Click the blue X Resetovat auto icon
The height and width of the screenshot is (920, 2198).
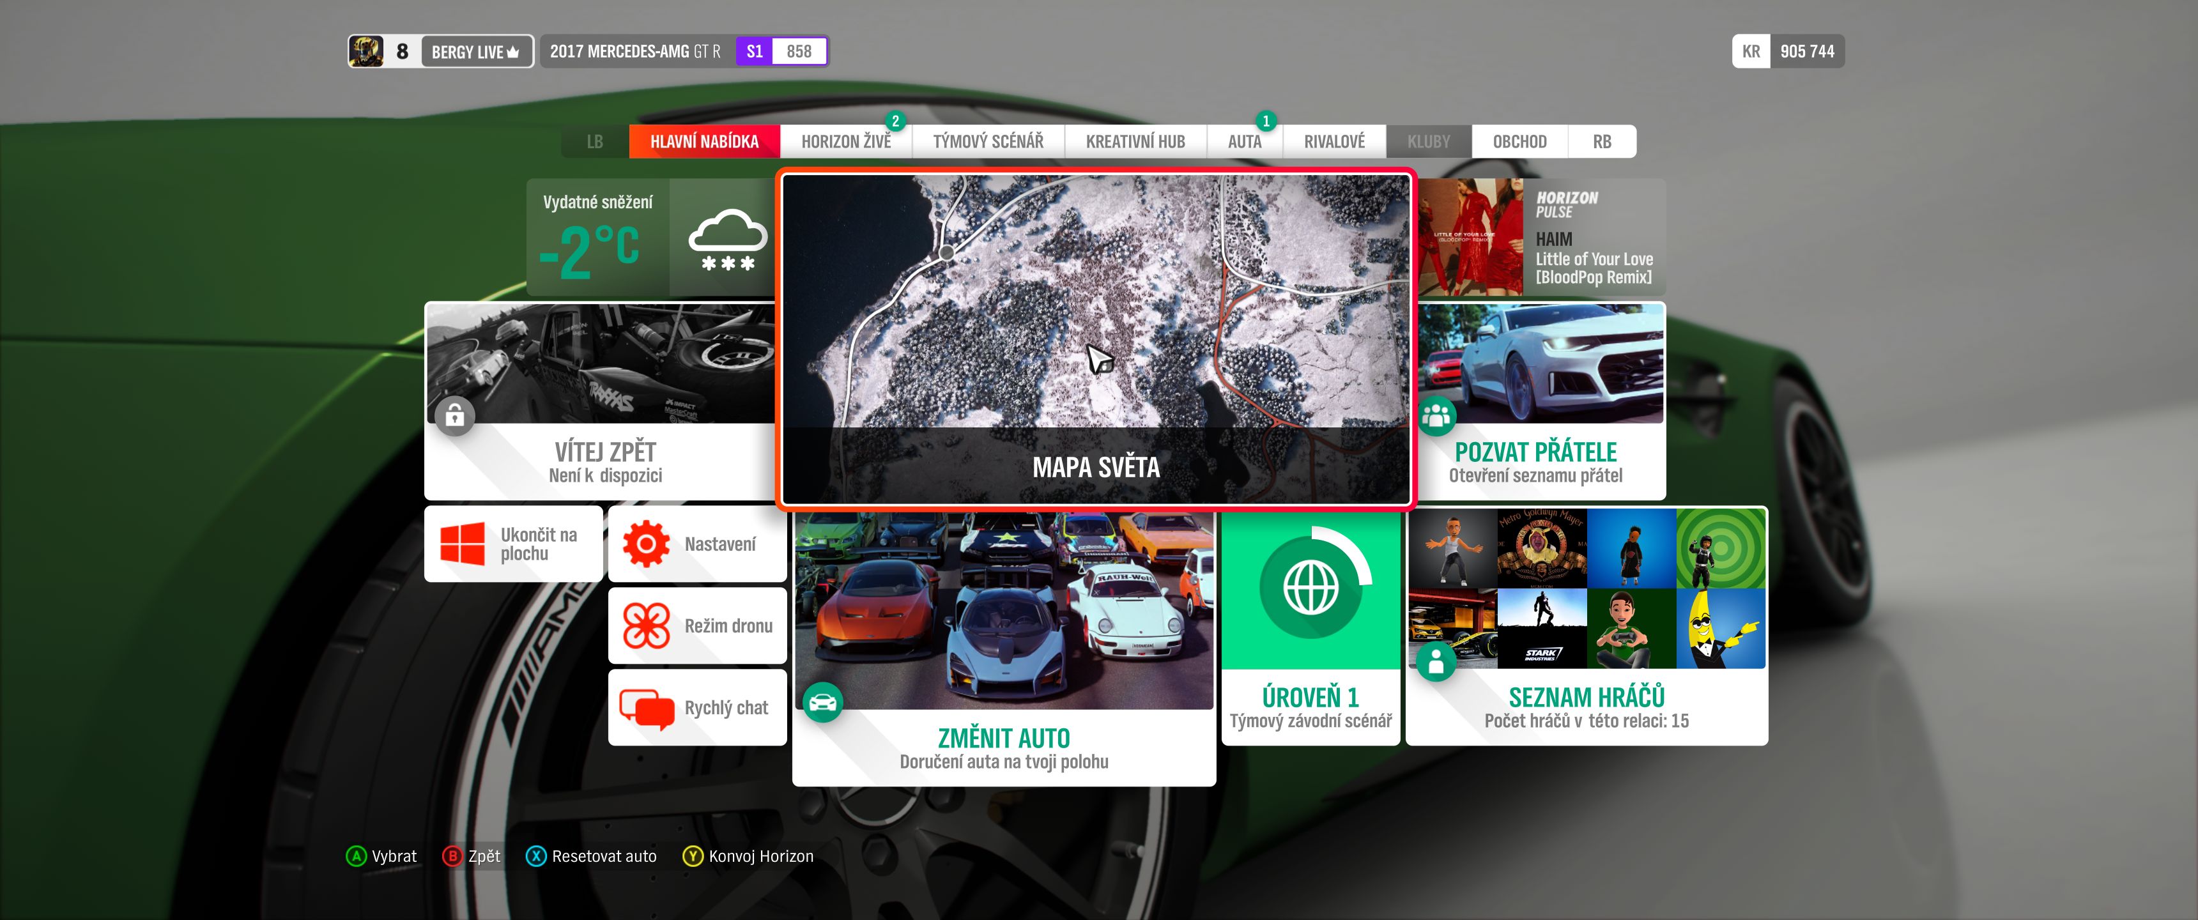[536, 856]
